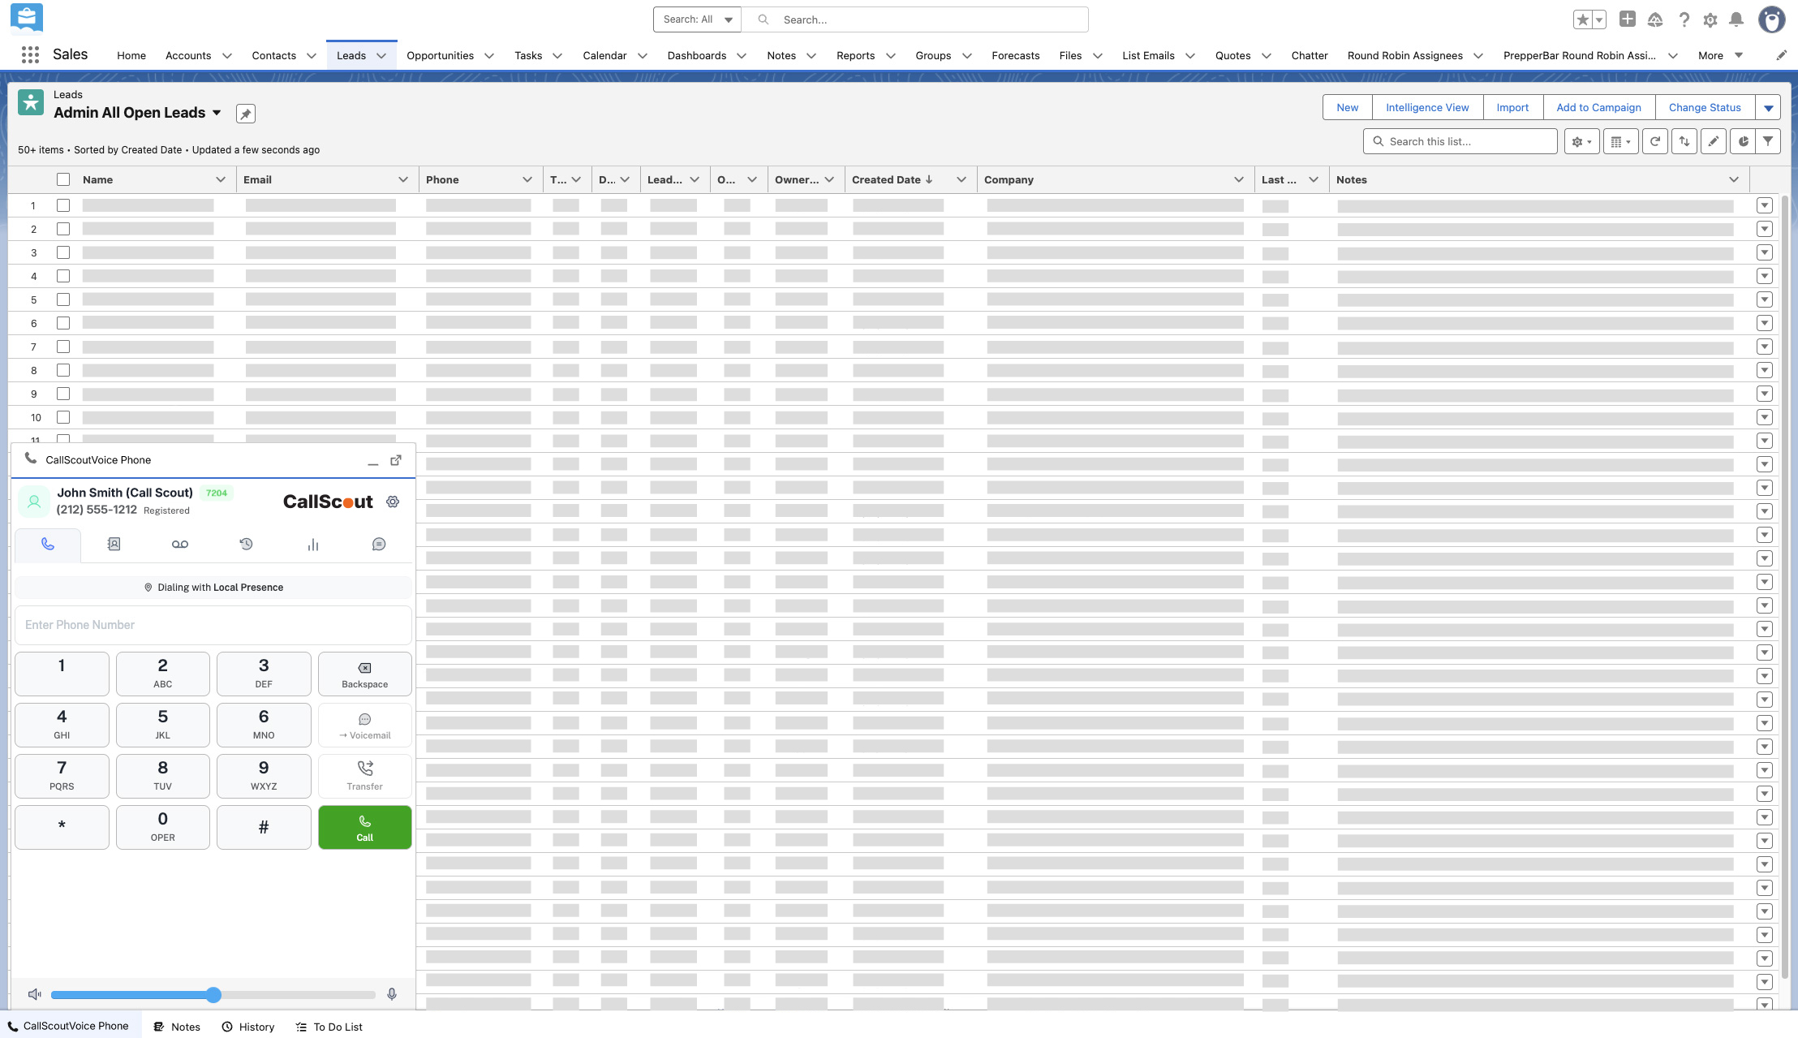Select checkbox for row 7
This screenshot has height=1038, width=1798.
[x=63, y=347]
